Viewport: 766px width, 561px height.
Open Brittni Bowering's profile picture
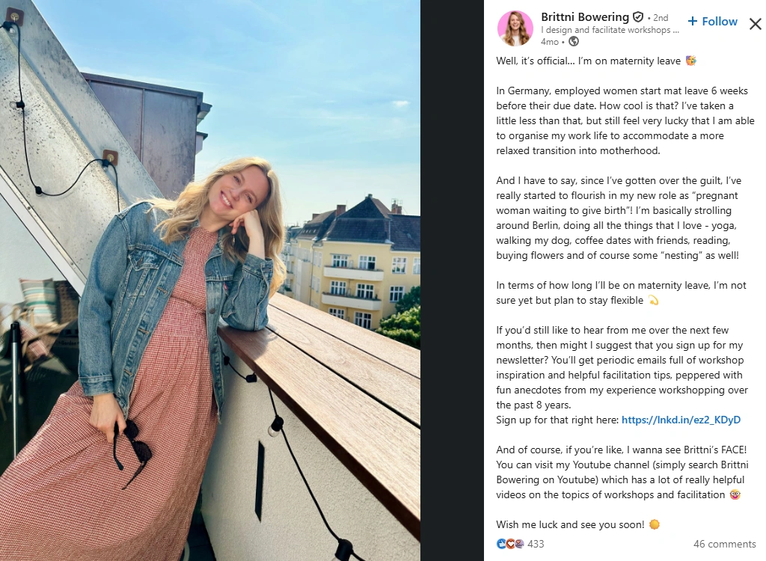click(x=515, y=28)
